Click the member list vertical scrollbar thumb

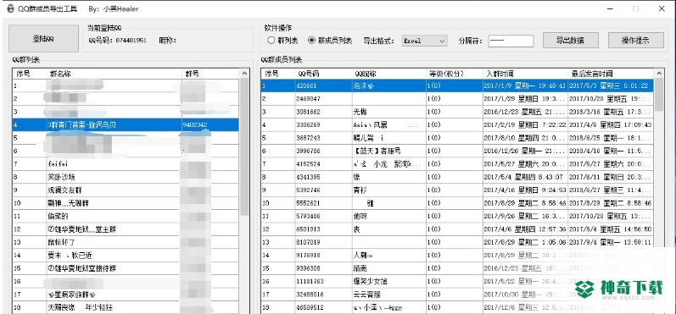[659, 95]
